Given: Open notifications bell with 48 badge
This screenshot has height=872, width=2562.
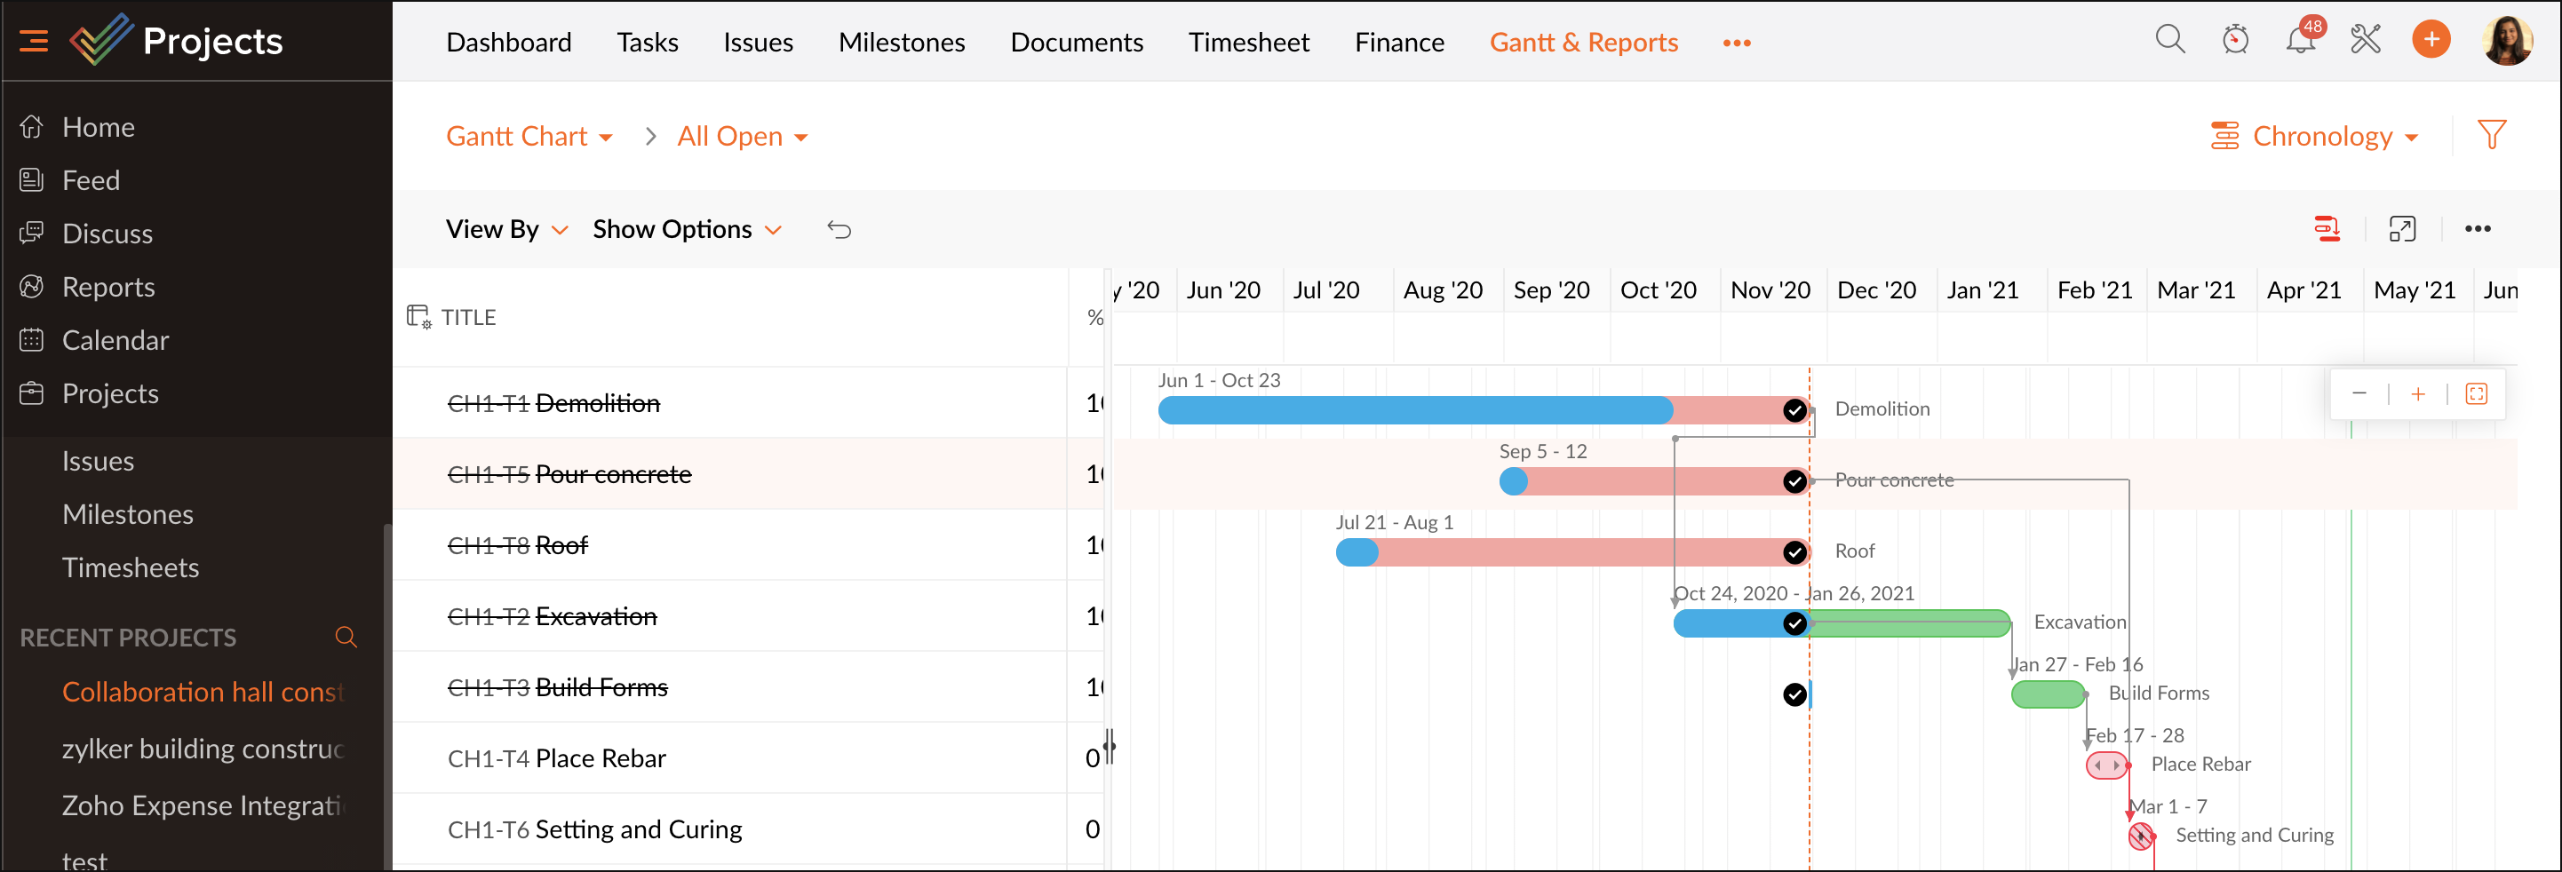Looking at the screenshot, I should coord(2301,39).
